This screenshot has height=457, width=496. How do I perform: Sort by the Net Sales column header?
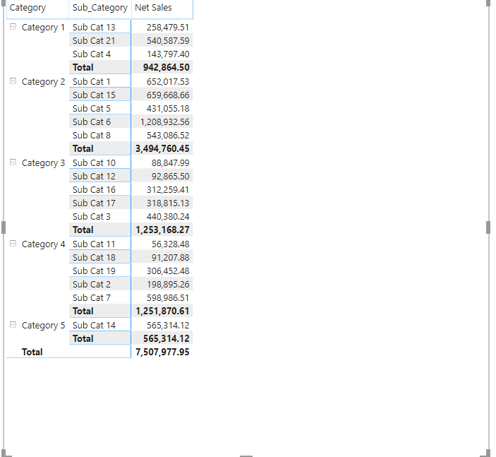pos(153,8)
